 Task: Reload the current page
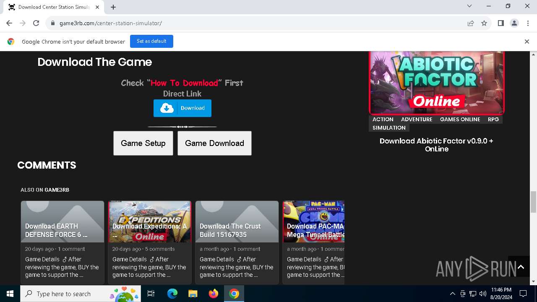tap(36, 23)
